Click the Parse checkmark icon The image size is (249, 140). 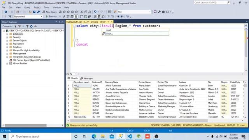64,16
